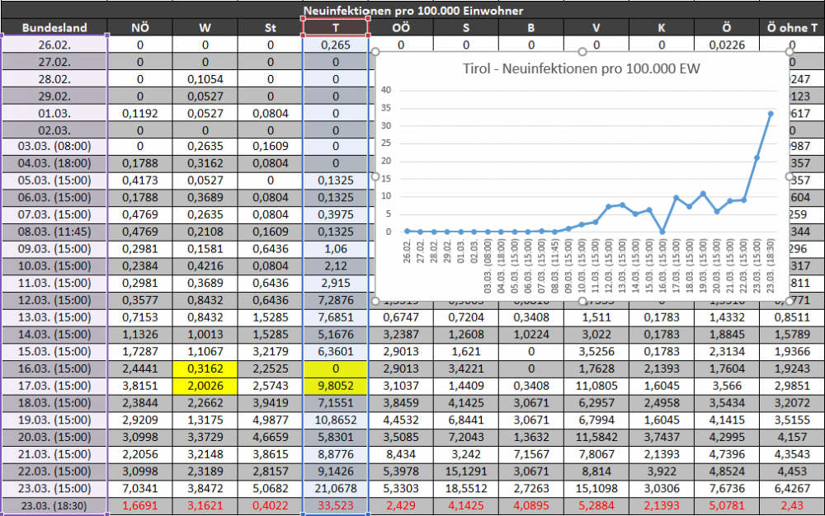The image size is (825, 516).
Task: Select the T column header cell
Action: pyautogui.click(x=335, y=27)
